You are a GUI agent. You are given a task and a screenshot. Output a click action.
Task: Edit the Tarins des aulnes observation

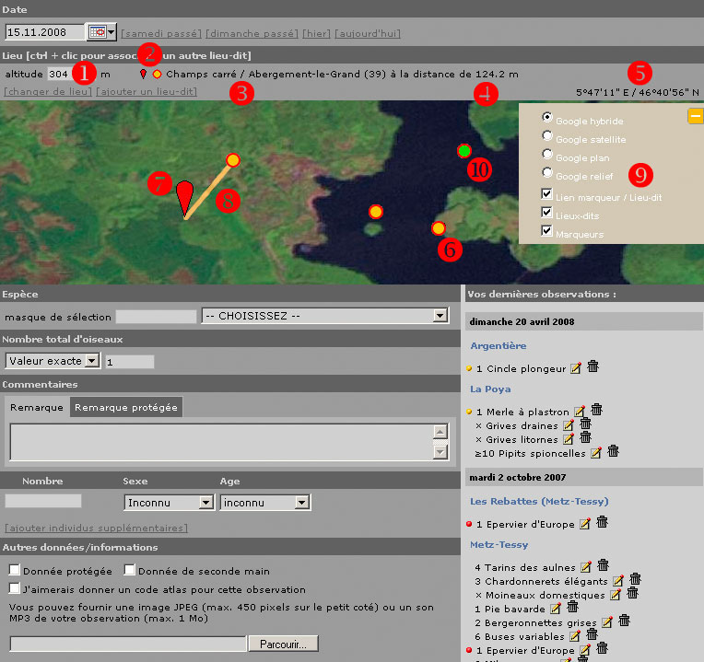pos(586,567)
